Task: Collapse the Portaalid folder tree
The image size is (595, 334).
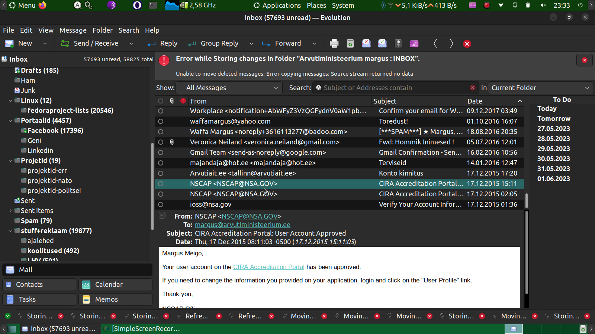Action: [10, 121]
